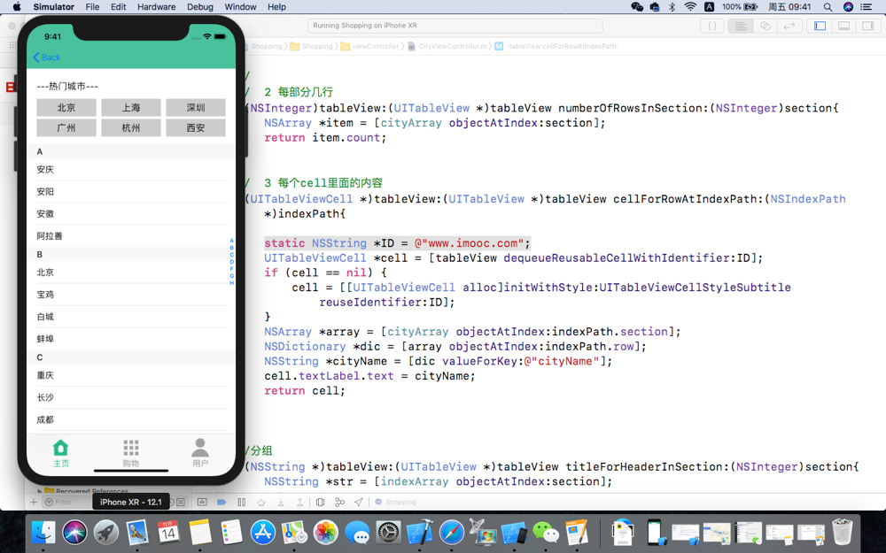Open Siri from the menu bar
The image size is (886, 553).
click(x=848, y=7)
